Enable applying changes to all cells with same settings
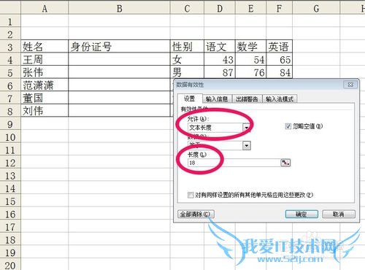Screen dimensions: 365x270 click(191, 195)
